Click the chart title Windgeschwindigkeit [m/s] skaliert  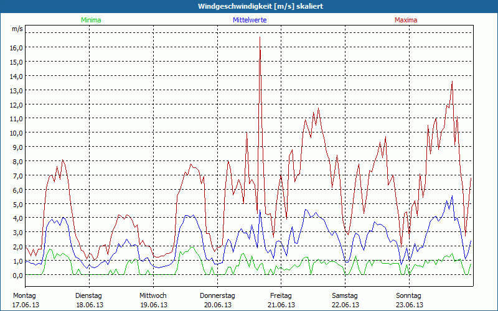point(260,6)
